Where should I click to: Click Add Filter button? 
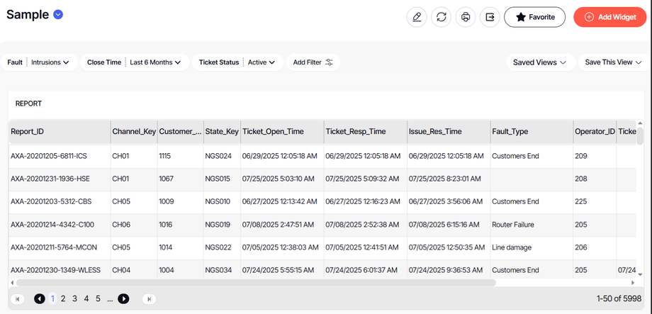tap(313, 62)
